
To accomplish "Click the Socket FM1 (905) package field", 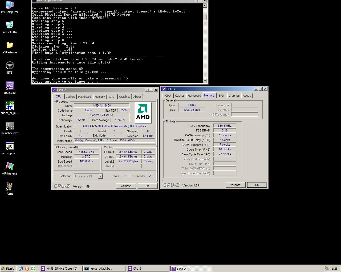I will click(x=102, y=115).
